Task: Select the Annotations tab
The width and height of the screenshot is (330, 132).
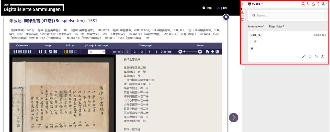Action: pos(256,27)
